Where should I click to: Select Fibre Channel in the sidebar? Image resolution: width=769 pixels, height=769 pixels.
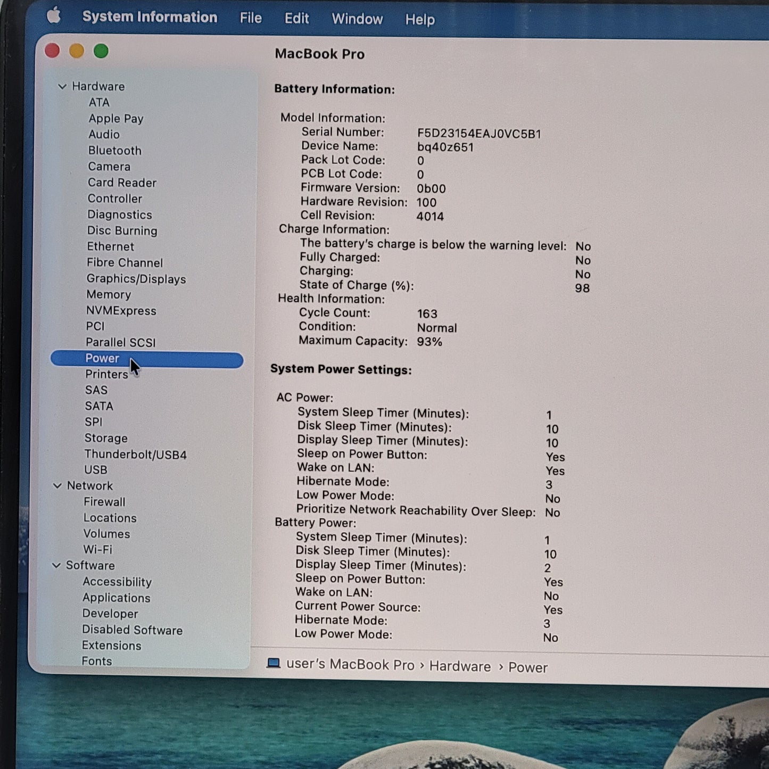tap(125, 262)
